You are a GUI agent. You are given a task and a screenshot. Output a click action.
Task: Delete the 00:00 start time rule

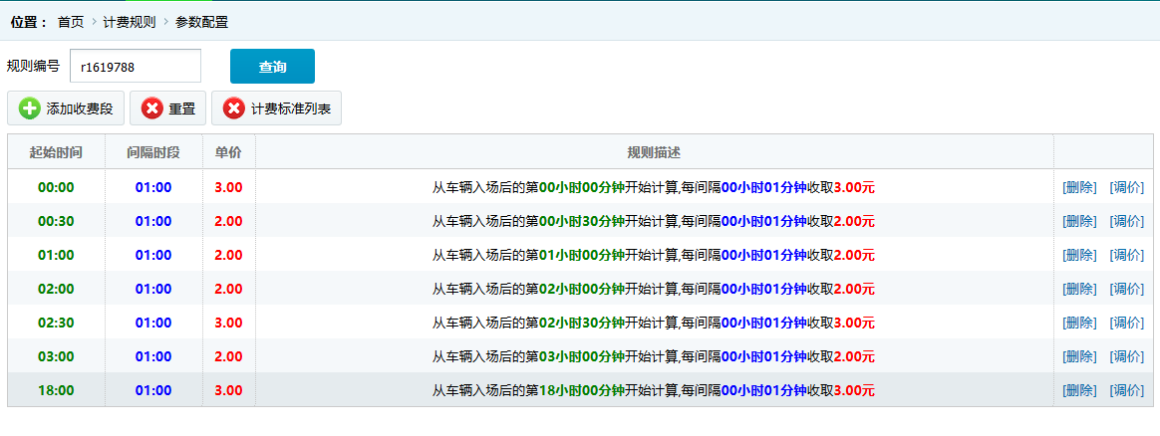click(x=1079, y=187)
